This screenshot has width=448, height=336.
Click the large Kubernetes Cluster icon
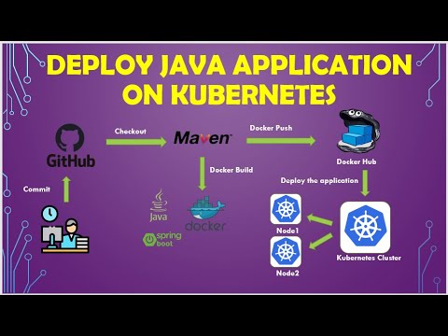pos(365,227)
